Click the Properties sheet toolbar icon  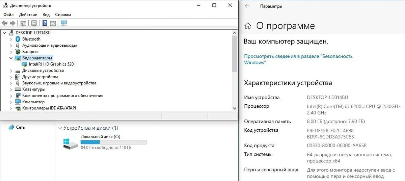click(34, 23)
